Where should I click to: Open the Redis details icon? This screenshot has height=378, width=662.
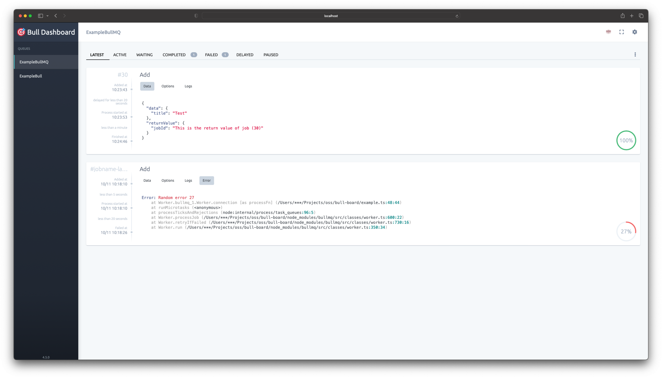coord(608,32)
